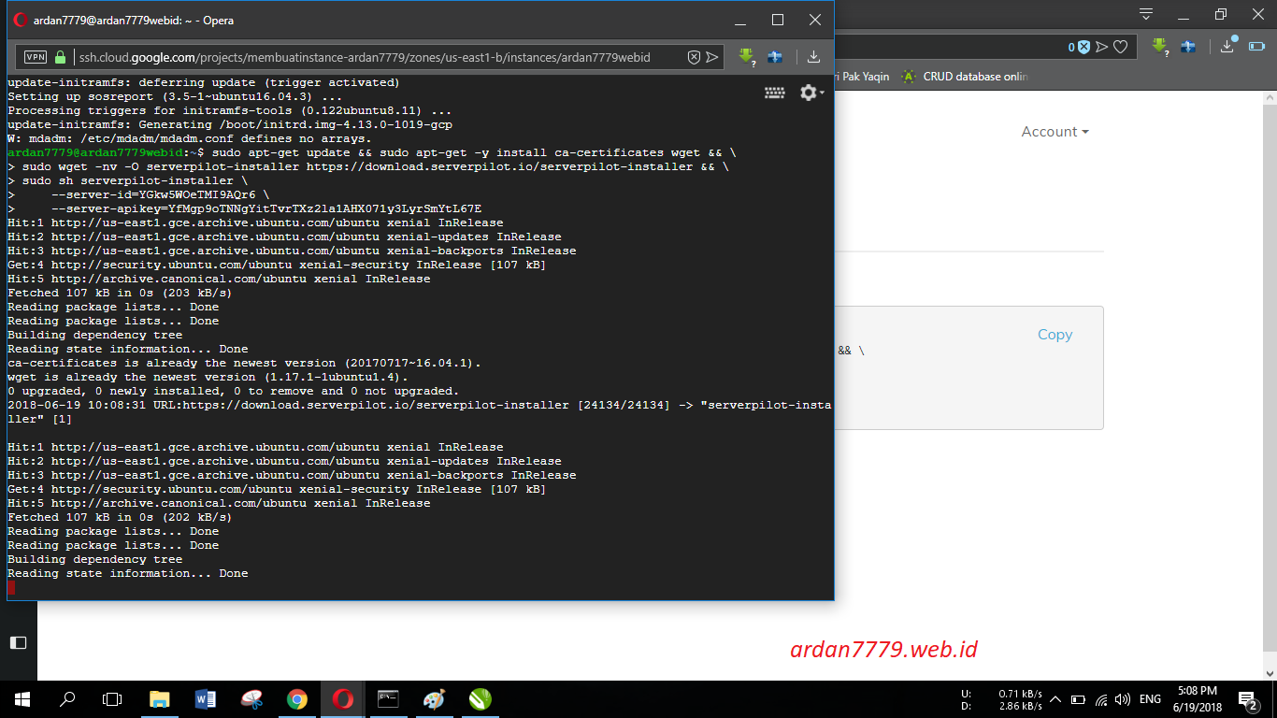Open the Account dropdown menu

tap(1055, 132)
